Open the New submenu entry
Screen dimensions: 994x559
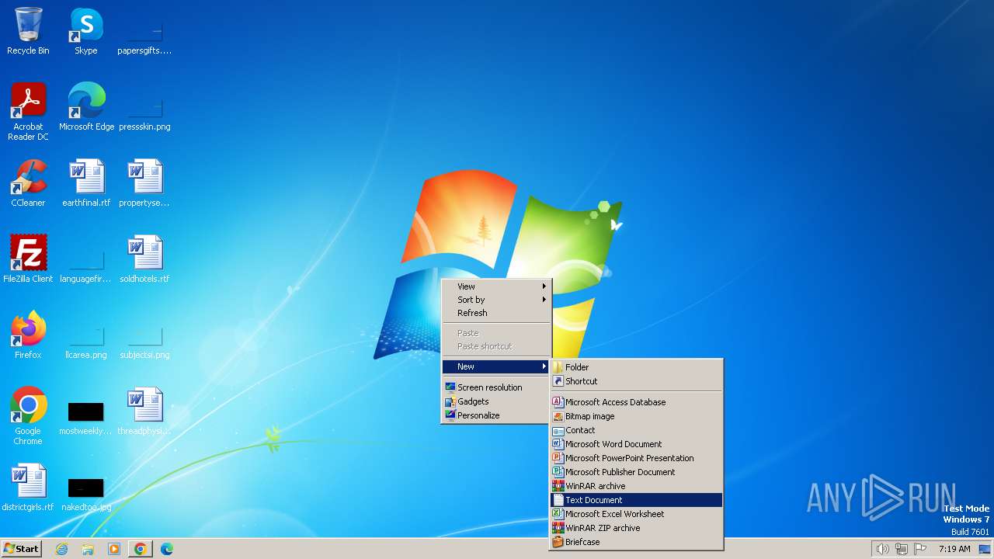[496, 366]
